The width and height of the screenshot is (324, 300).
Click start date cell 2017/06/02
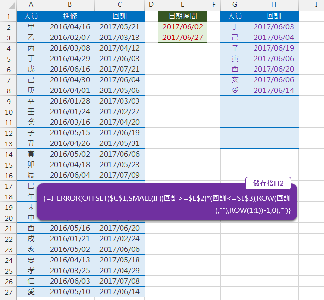pos(182,27)
